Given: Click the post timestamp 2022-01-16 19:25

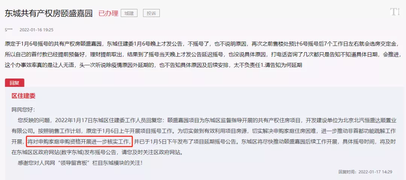Looking at the screenshot, I should tap(36, 30).
